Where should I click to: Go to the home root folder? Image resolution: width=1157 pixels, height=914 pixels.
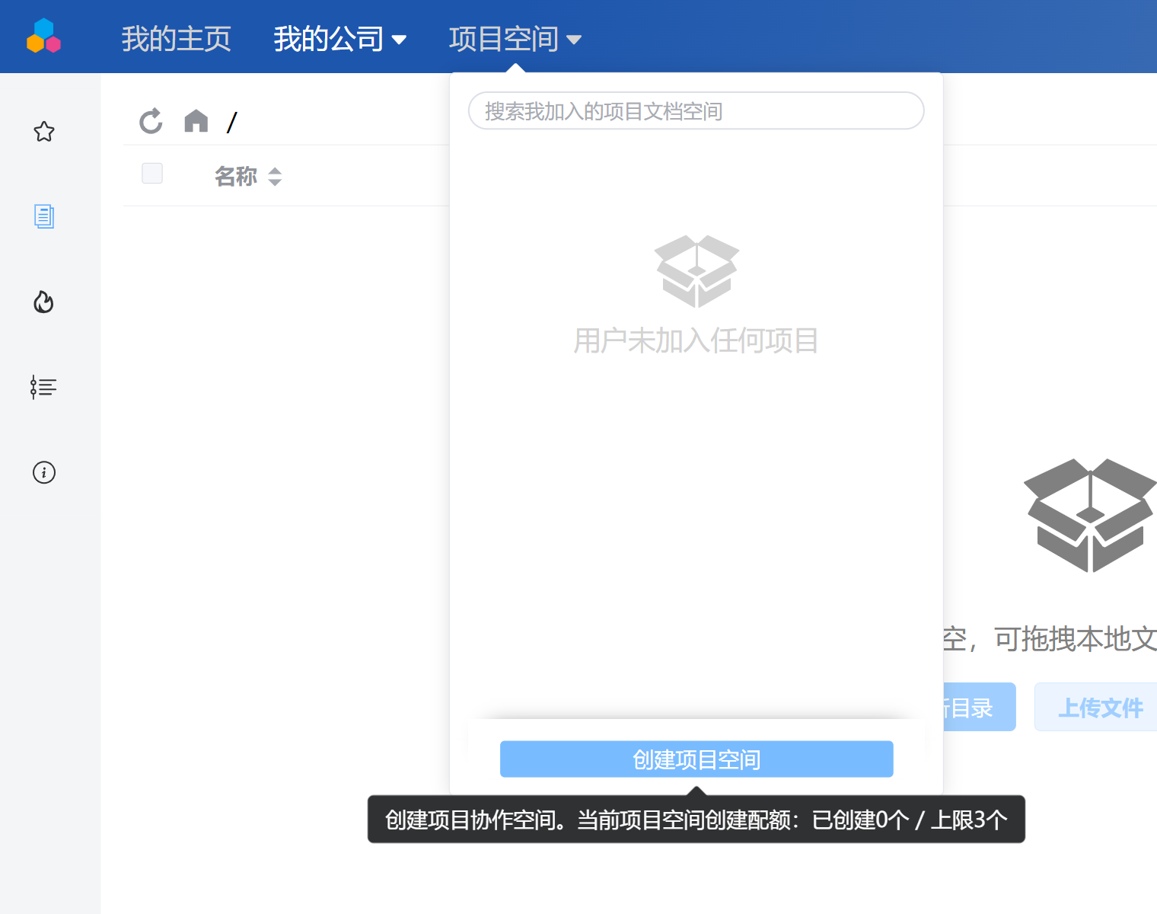pos(196,120)
